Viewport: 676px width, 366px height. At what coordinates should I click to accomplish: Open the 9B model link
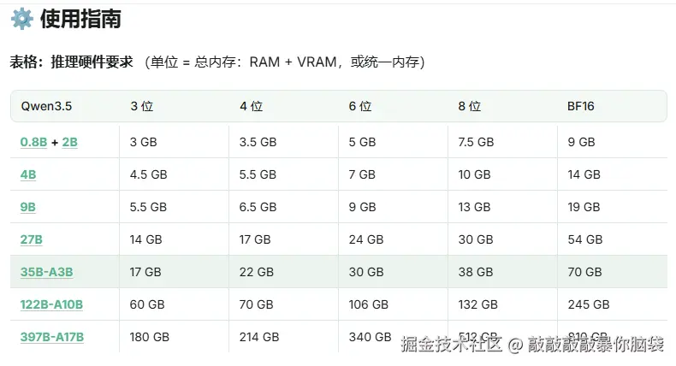point(28,207)
